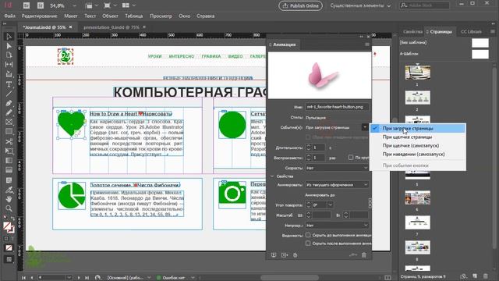Preview spread in Animation panel
This screenshot has width=499, height=281.
(x=274, y=255)
